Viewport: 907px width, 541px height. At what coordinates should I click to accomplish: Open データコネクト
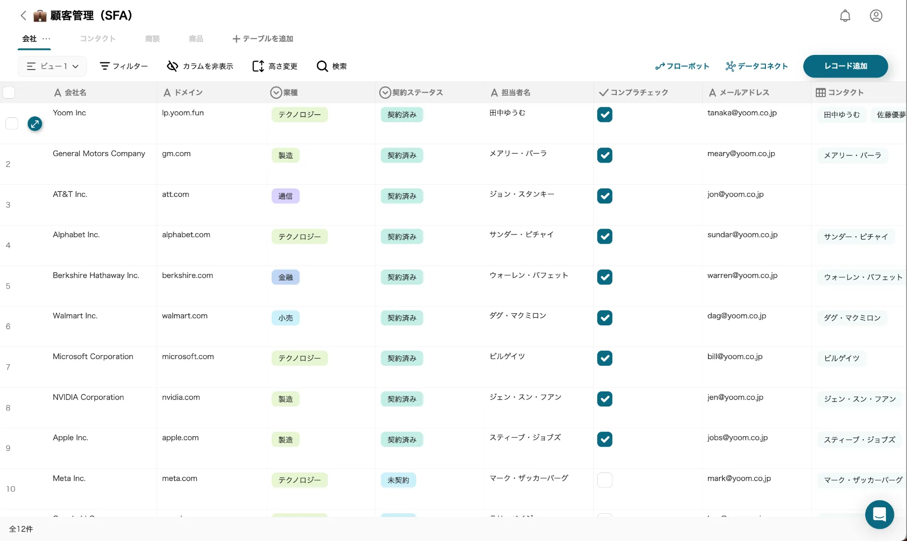(x=756, y=66)
